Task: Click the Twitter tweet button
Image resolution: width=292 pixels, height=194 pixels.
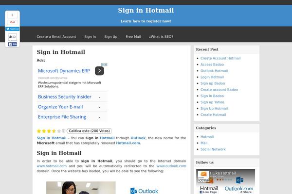Action: click(13, 29)
